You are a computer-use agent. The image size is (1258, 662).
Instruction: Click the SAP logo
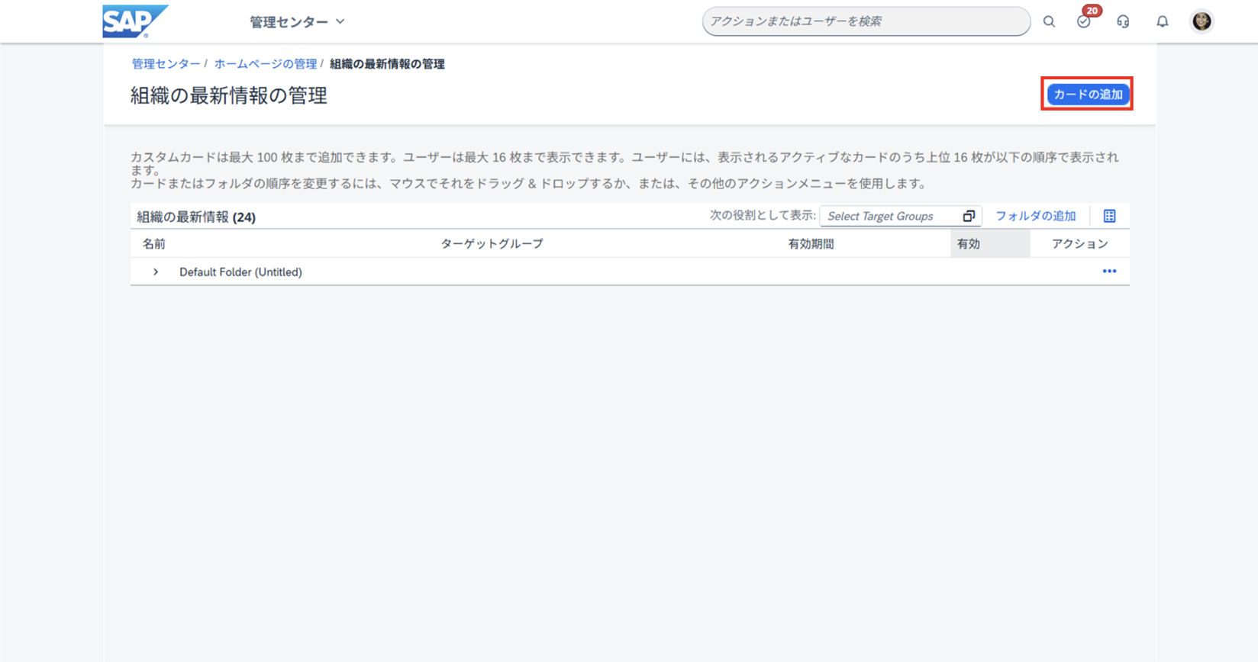tap(134, 21)
